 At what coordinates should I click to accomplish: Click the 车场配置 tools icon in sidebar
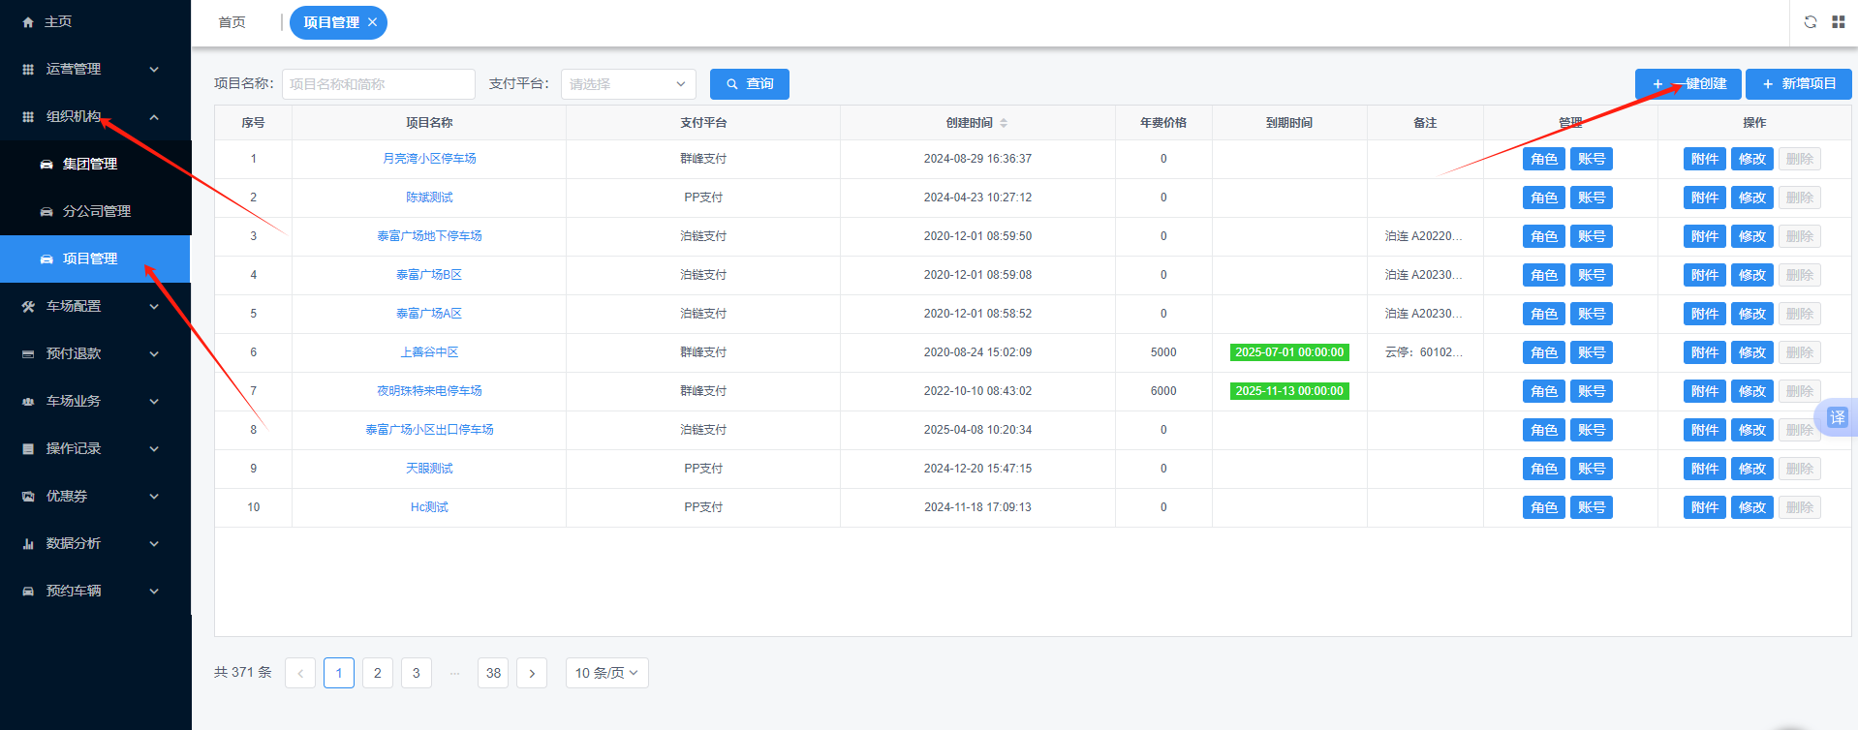pos(28,307)
